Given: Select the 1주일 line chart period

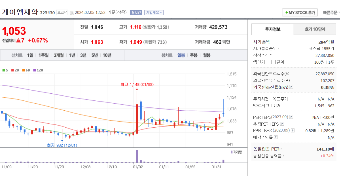Looking at the screenshot, I should click(43, 55).
